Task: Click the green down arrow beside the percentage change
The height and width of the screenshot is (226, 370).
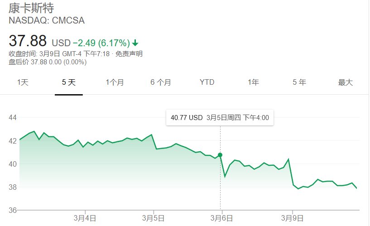Action: (x=135, y=43)
